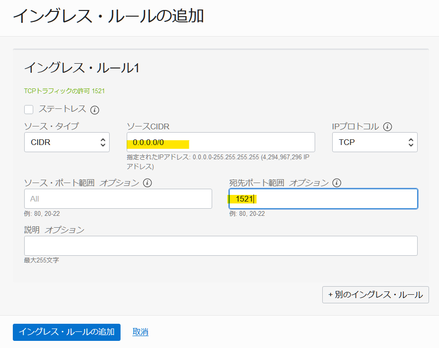
Task: Click info icon beside ソース・ポート範囲
Action: point(148,183)
